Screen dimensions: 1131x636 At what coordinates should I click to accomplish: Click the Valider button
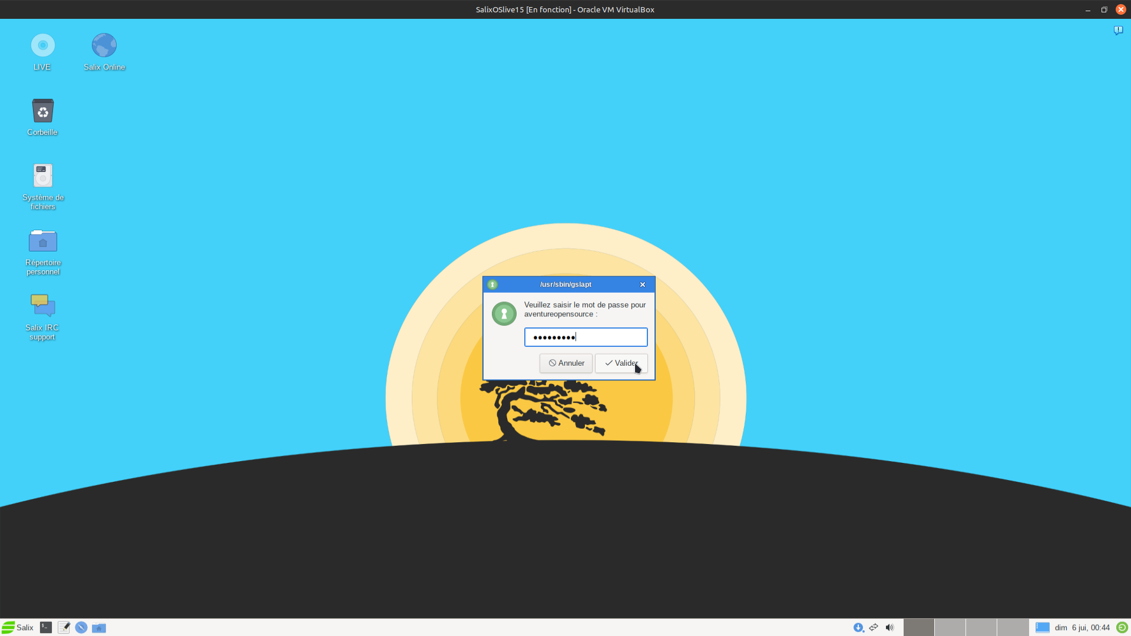[621, 363]
